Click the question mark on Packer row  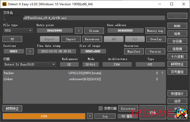pos(162,73)
